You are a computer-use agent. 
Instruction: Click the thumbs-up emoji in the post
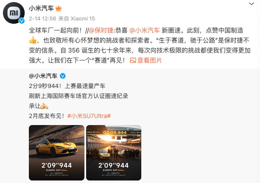[33, 40]
